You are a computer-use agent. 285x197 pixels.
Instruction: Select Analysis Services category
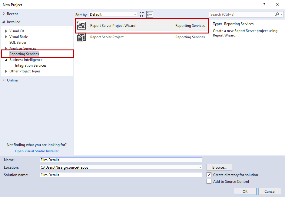[23, 48]
